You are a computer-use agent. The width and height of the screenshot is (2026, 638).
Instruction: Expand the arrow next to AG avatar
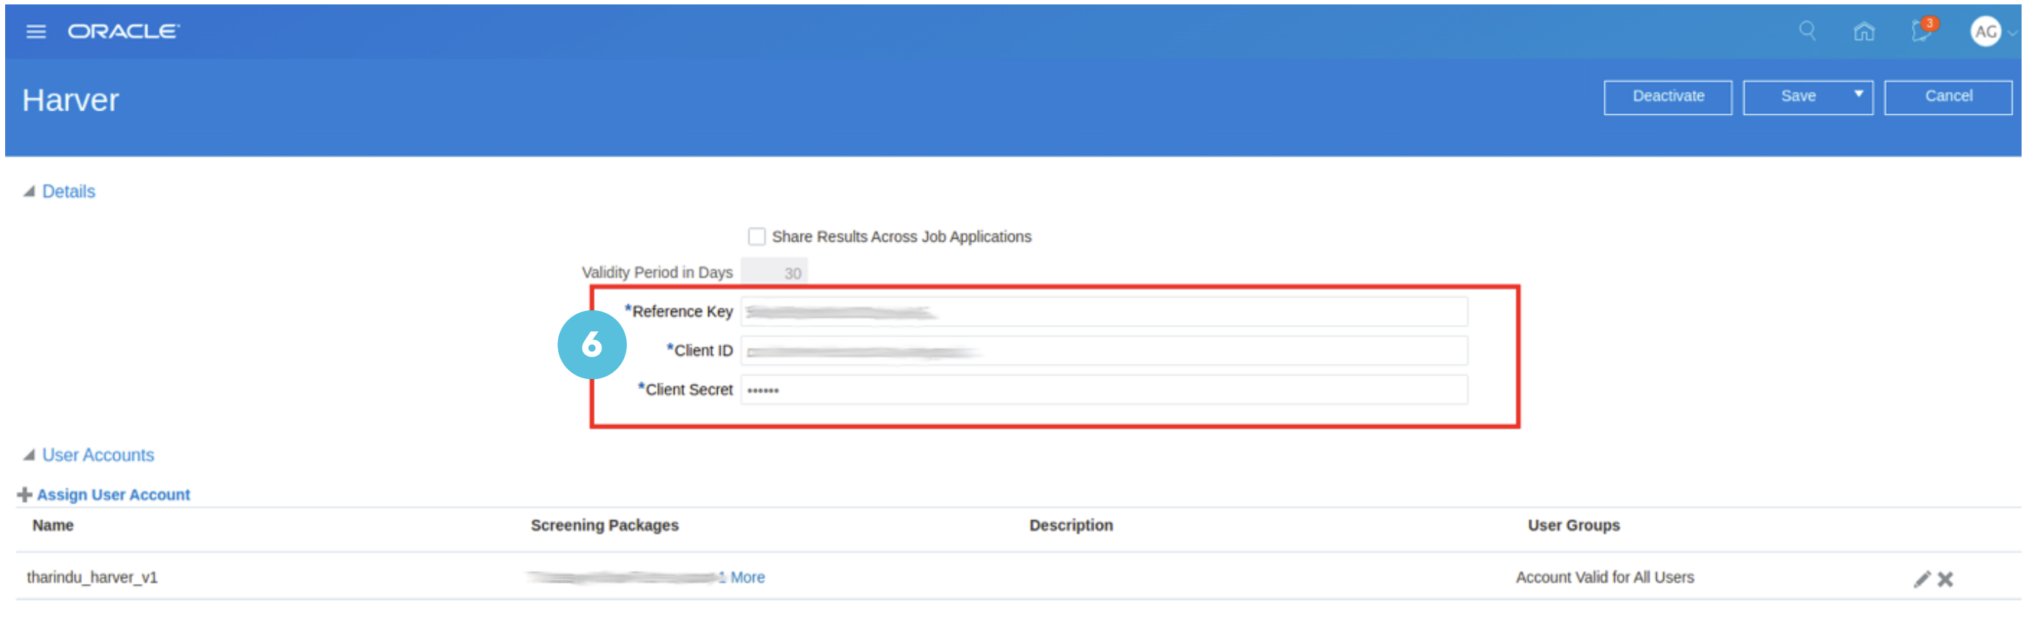[2012, 33]
